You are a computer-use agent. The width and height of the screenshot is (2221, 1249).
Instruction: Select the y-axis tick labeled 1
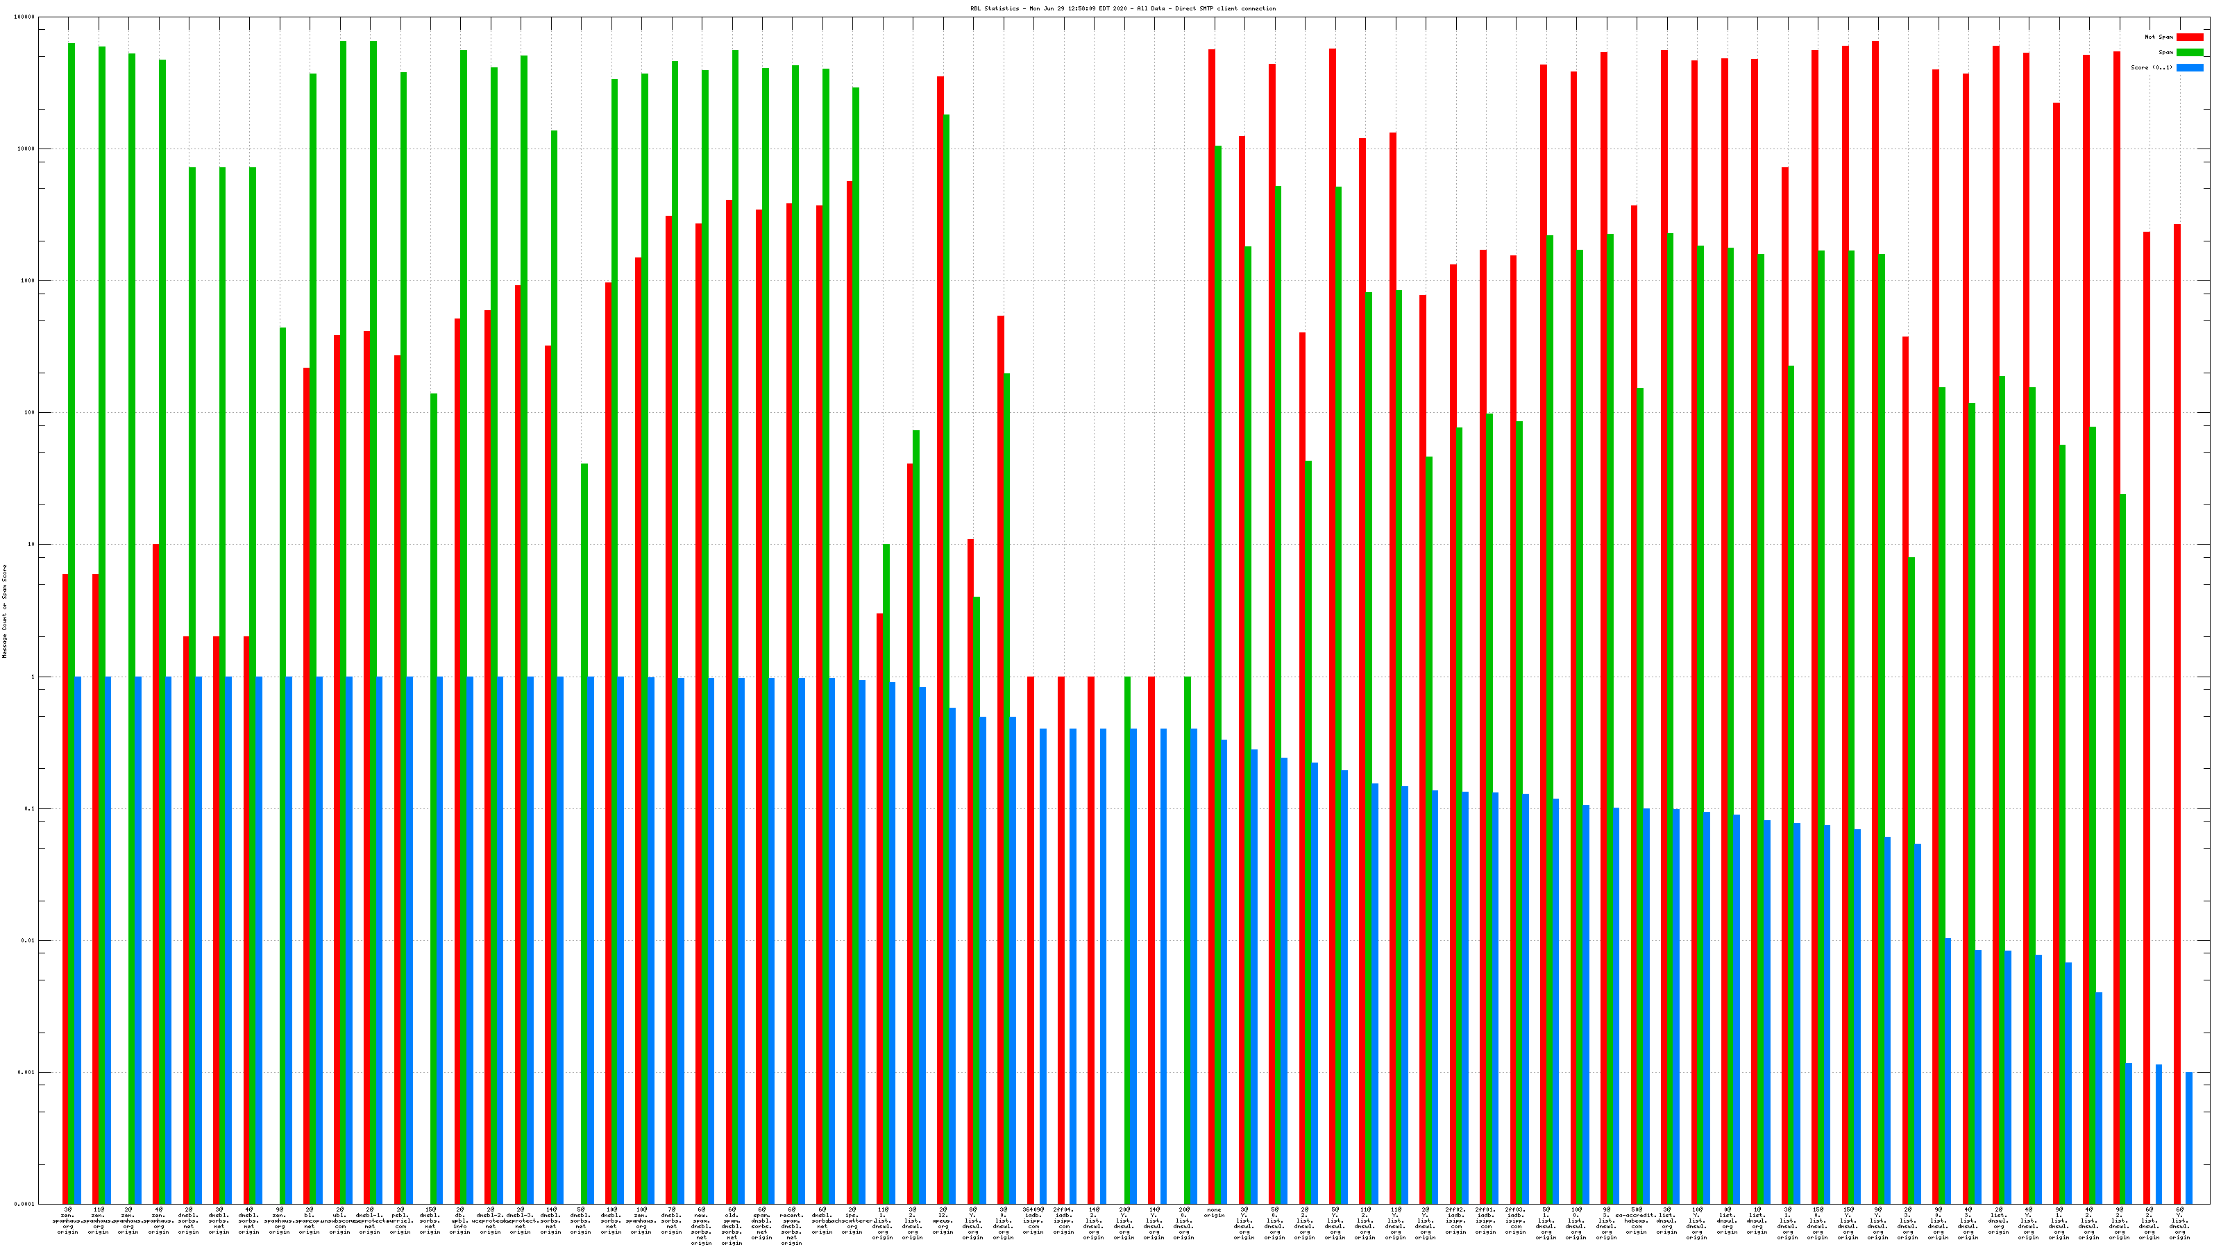[33, 677]
